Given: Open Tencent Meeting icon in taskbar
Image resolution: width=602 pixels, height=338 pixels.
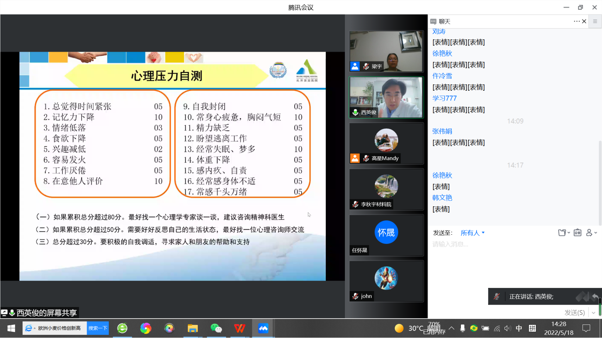Looking at the screenshot, I should tap(263, 328).
